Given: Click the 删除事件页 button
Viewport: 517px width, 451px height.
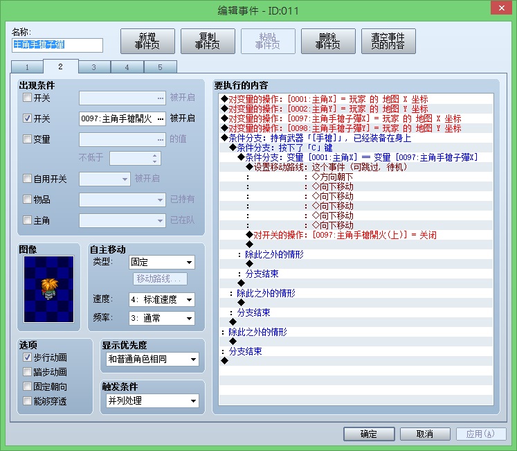Looking at the screenshot, I should pos(328,42).
